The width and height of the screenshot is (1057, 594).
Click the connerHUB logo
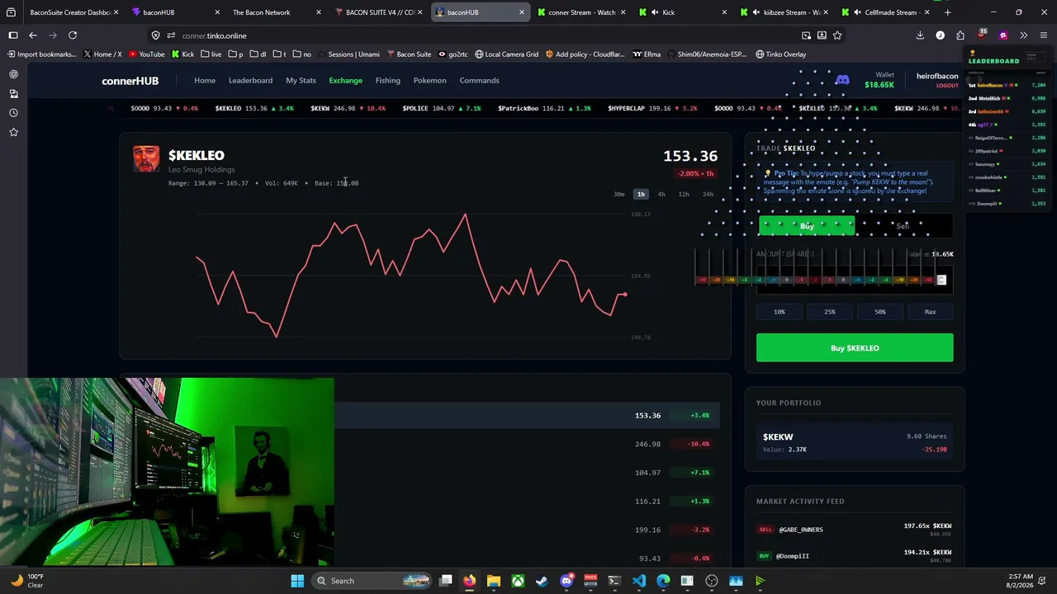[x=130, y=81]
